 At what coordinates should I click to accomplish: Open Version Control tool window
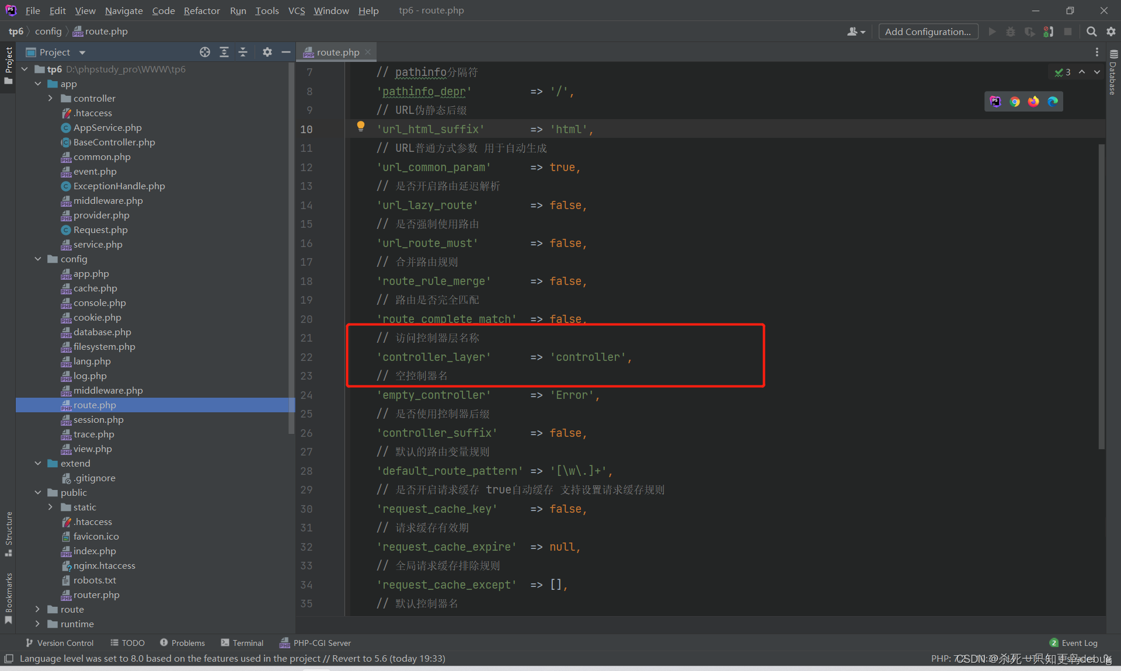tap(59, 642)
